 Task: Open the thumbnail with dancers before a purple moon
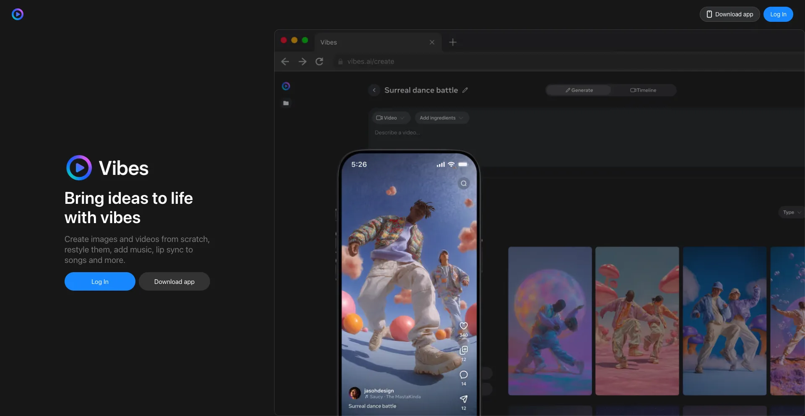click(x=550, y=321)
